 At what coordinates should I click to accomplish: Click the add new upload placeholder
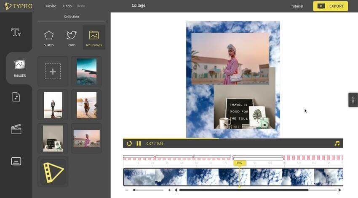pos(53,71)
